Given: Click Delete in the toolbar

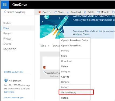Looking at the screenshot, I should click(x=91, y=12).
